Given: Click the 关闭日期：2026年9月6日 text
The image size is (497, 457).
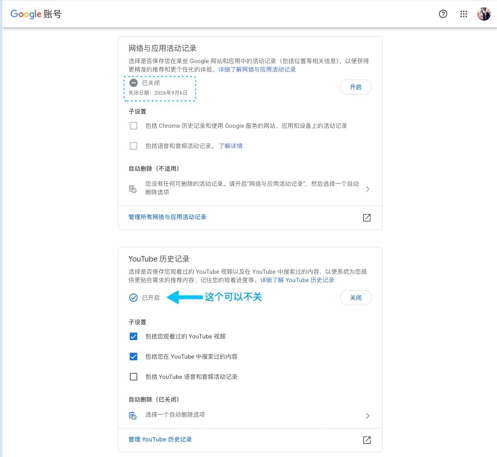Looking at the screenshot, I should click(158, 93).
